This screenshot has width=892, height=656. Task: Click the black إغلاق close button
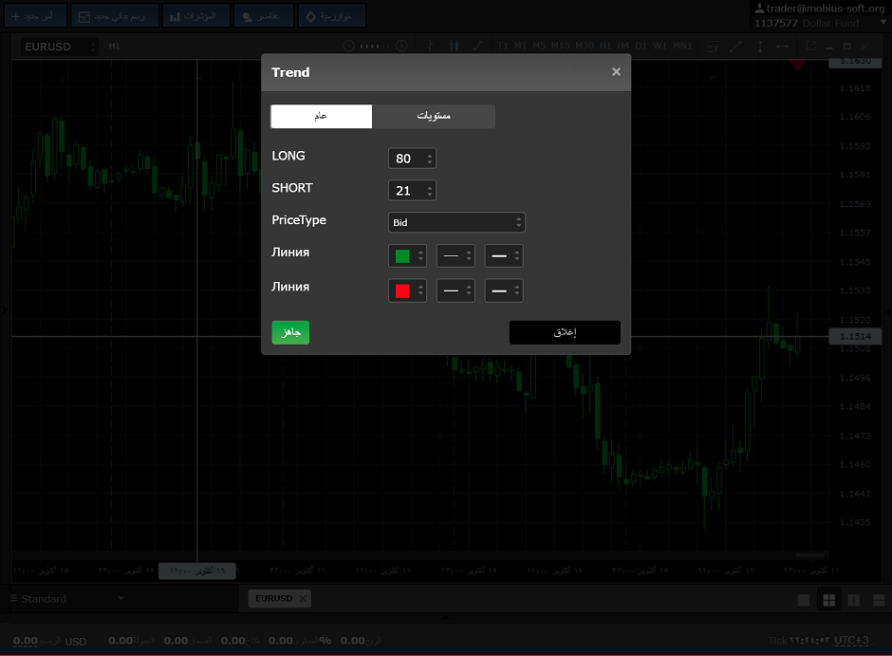click(x=565, y=332)
